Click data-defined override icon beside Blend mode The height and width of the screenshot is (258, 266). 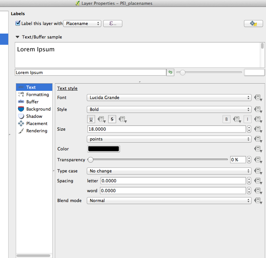(258, 200)
